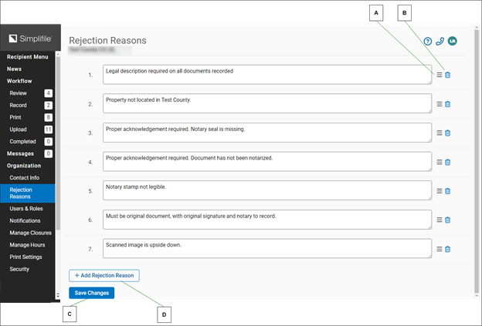Open Print Settings page
The width and height of the screenshot is (482, 326).
[x=25, y=257]
